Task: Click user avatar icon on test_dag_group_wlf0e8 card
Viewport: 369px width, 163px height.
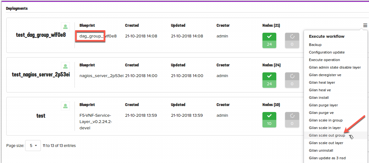Action: (65, 27)
